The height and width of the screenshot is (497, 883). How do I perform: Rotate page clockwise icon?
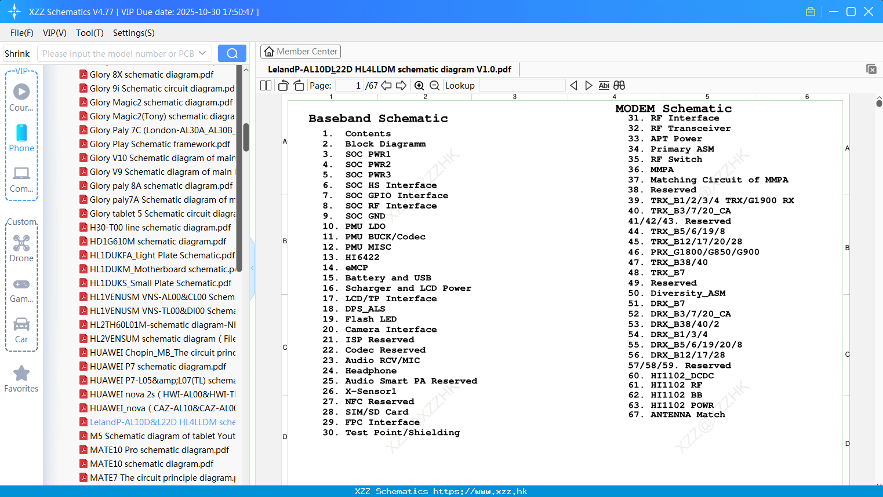(x=299, y=86)
